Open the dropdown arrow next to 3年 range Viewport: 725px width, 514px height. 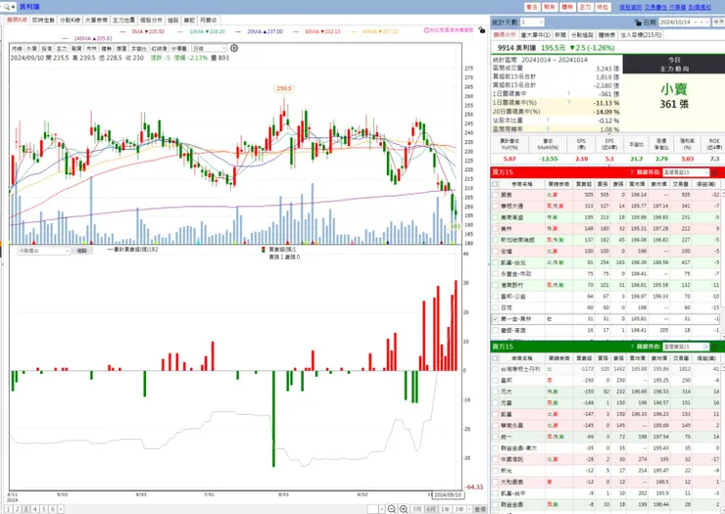tap(467, 509)
